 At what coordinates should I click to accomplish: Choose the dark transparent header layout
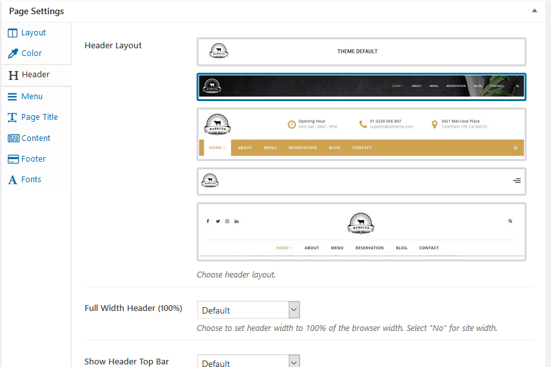pos(361,86)
